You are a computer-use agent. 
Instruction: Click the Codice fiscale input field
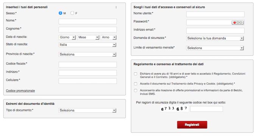(x=88, y=64)
